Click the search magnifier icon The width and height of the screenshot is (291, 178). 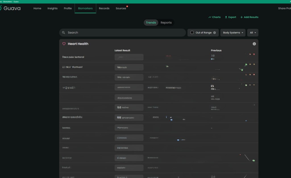(63, 33)
